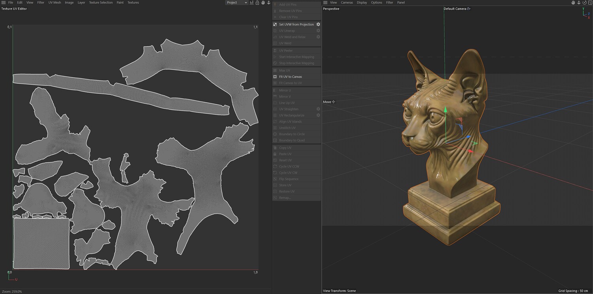Select the square UV island

pos(42,243)
